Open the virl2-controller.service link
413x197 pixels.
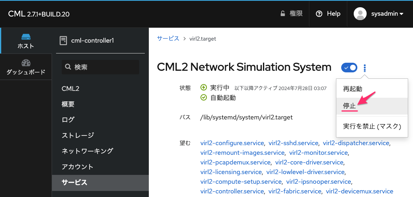pyautogui.click(x=232, y=191)
